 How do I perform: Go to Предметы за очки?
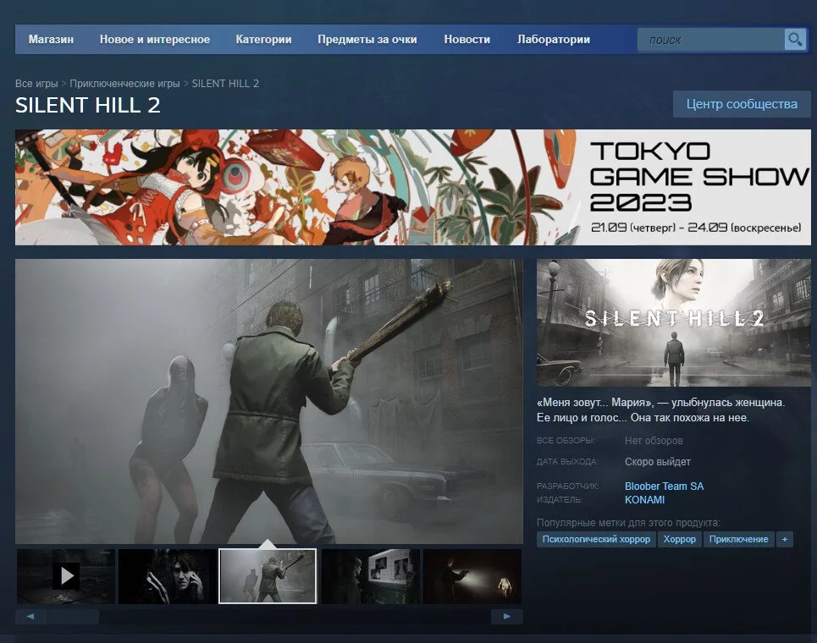tap(367, 40)
